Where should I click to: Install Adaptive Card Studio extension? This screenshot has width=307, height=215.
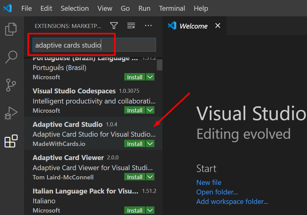135,144
